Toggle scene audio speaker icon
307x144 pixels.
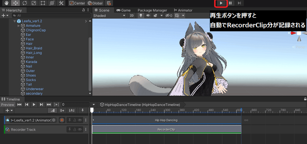pyautogui.click(x=148, y=16)
